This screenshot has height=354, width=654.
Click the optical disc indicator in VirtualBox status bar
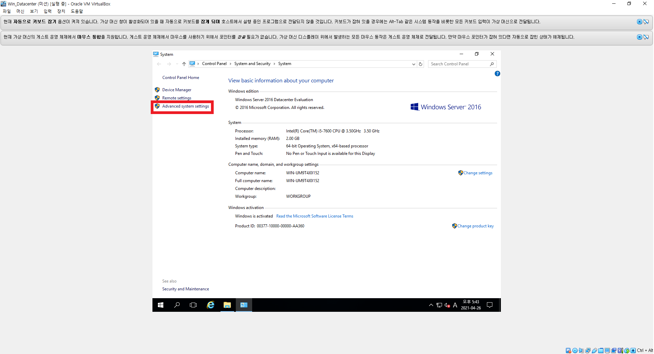click(575, 350)
